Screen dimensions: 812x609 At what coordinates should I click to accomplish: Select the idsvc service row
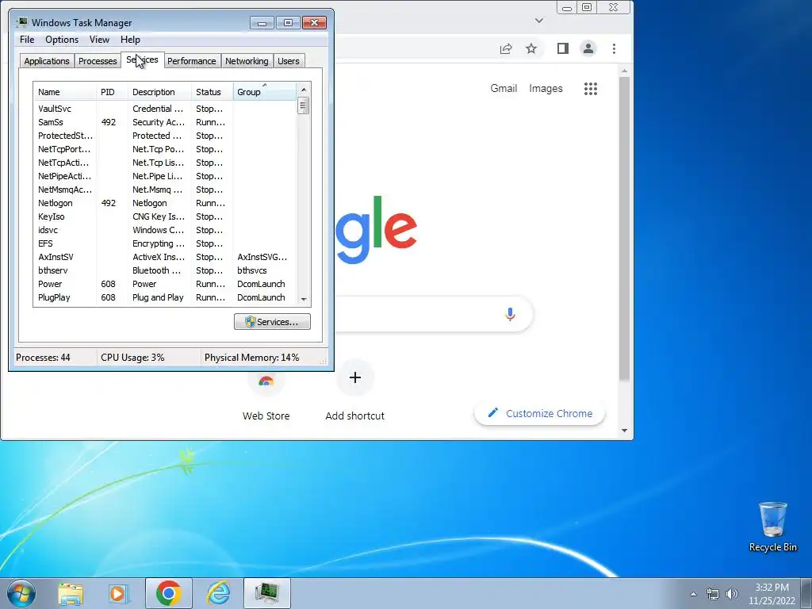click(x=165, y=230)
